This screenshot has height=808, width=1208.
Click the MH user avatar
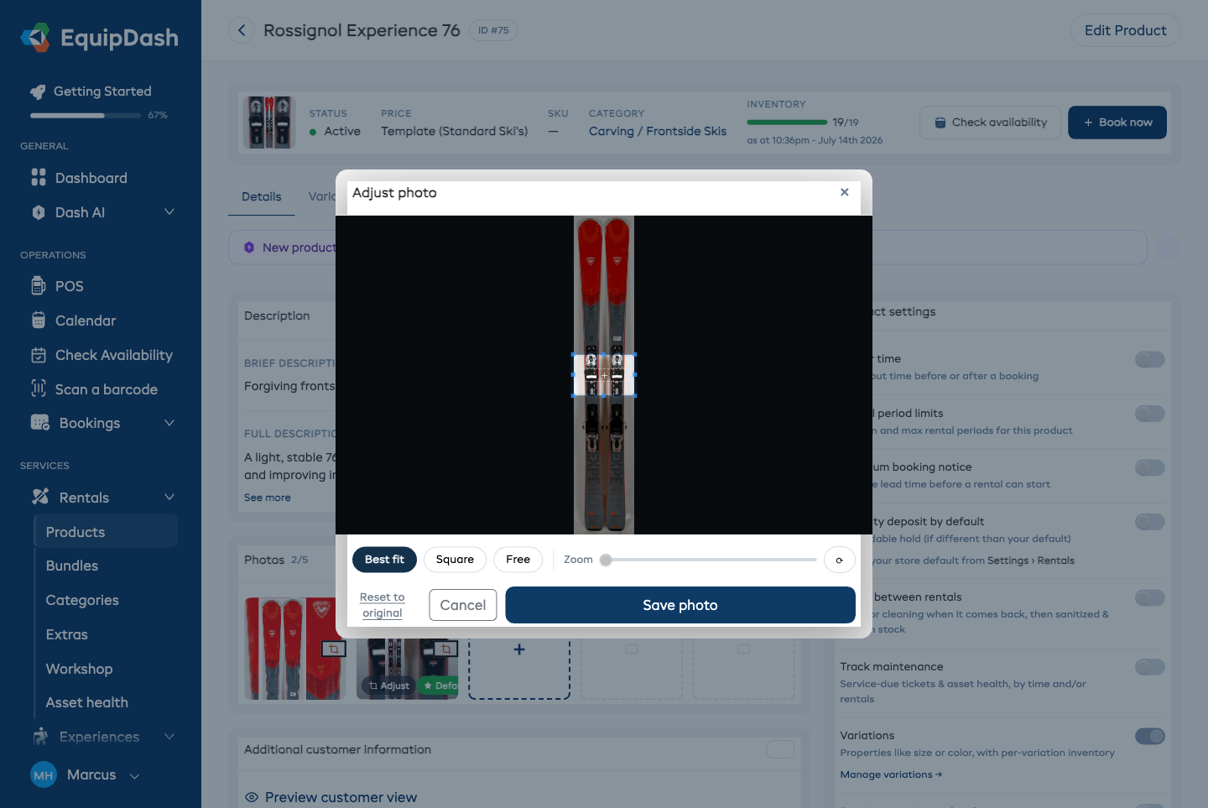(44, 775)
